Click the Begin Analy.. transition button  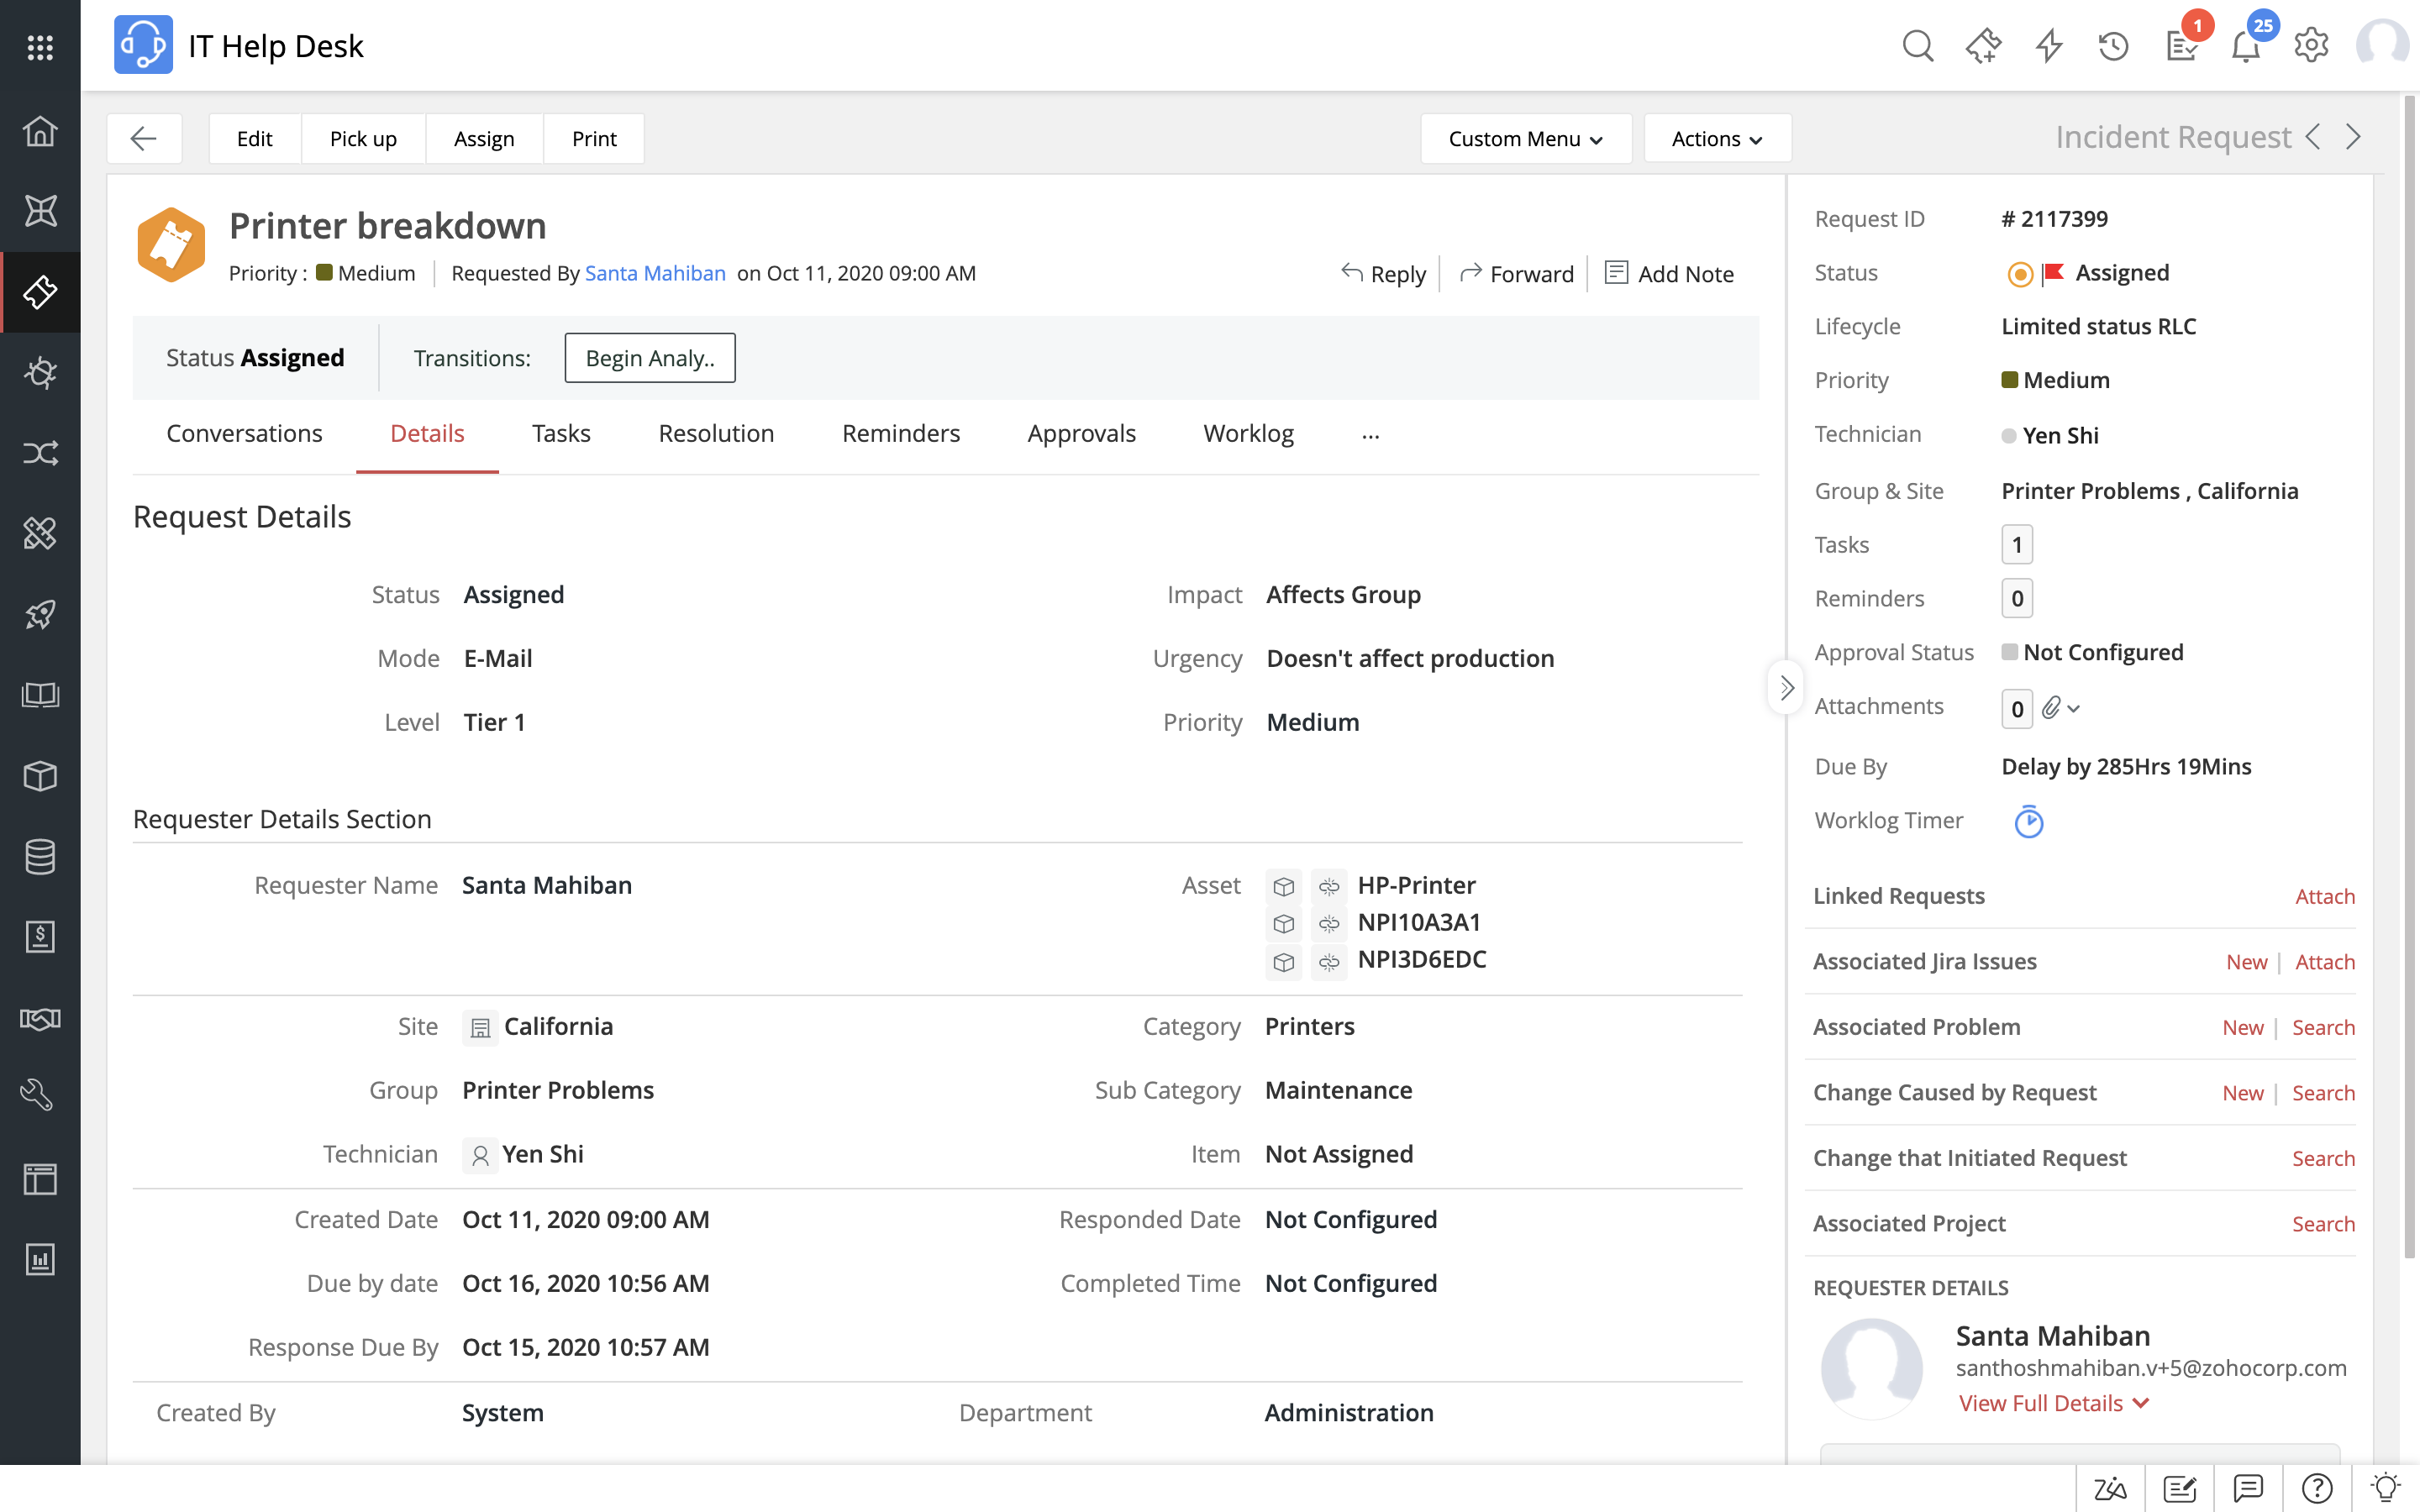[650, 357]
